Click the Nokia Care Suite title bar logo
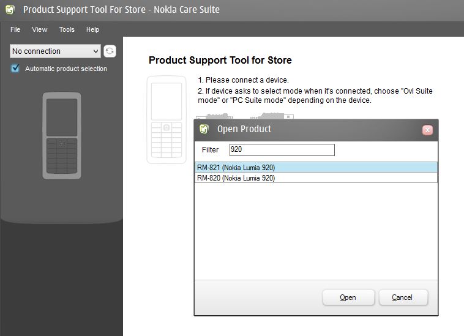Screen dimensions: 464x336 10,9
